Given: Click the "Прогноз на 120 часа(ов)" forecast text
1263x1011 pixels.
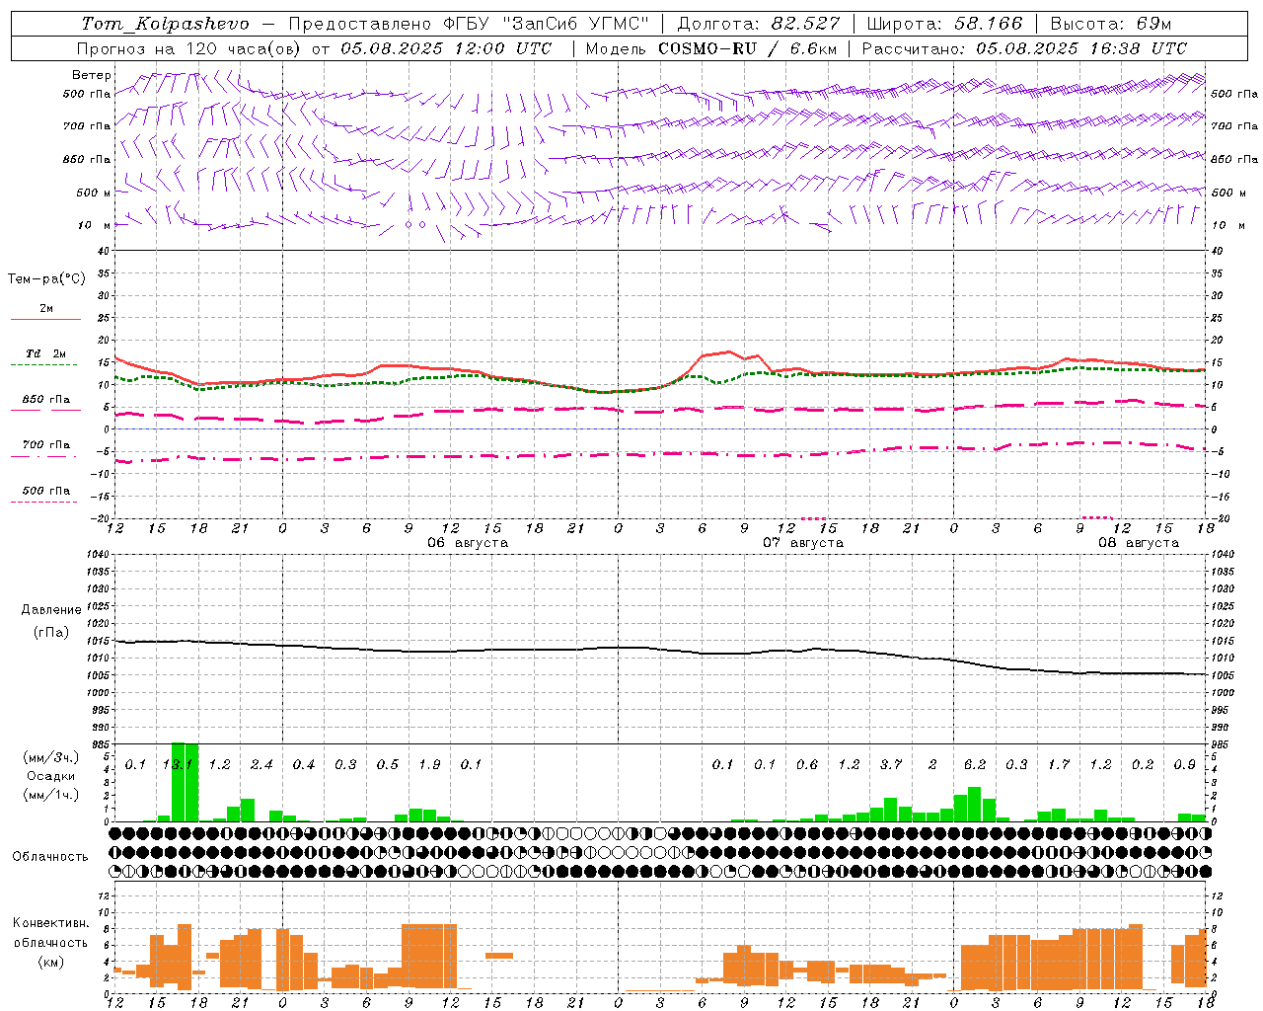Looking at the screenshot, I should click(x=189, y=48).
